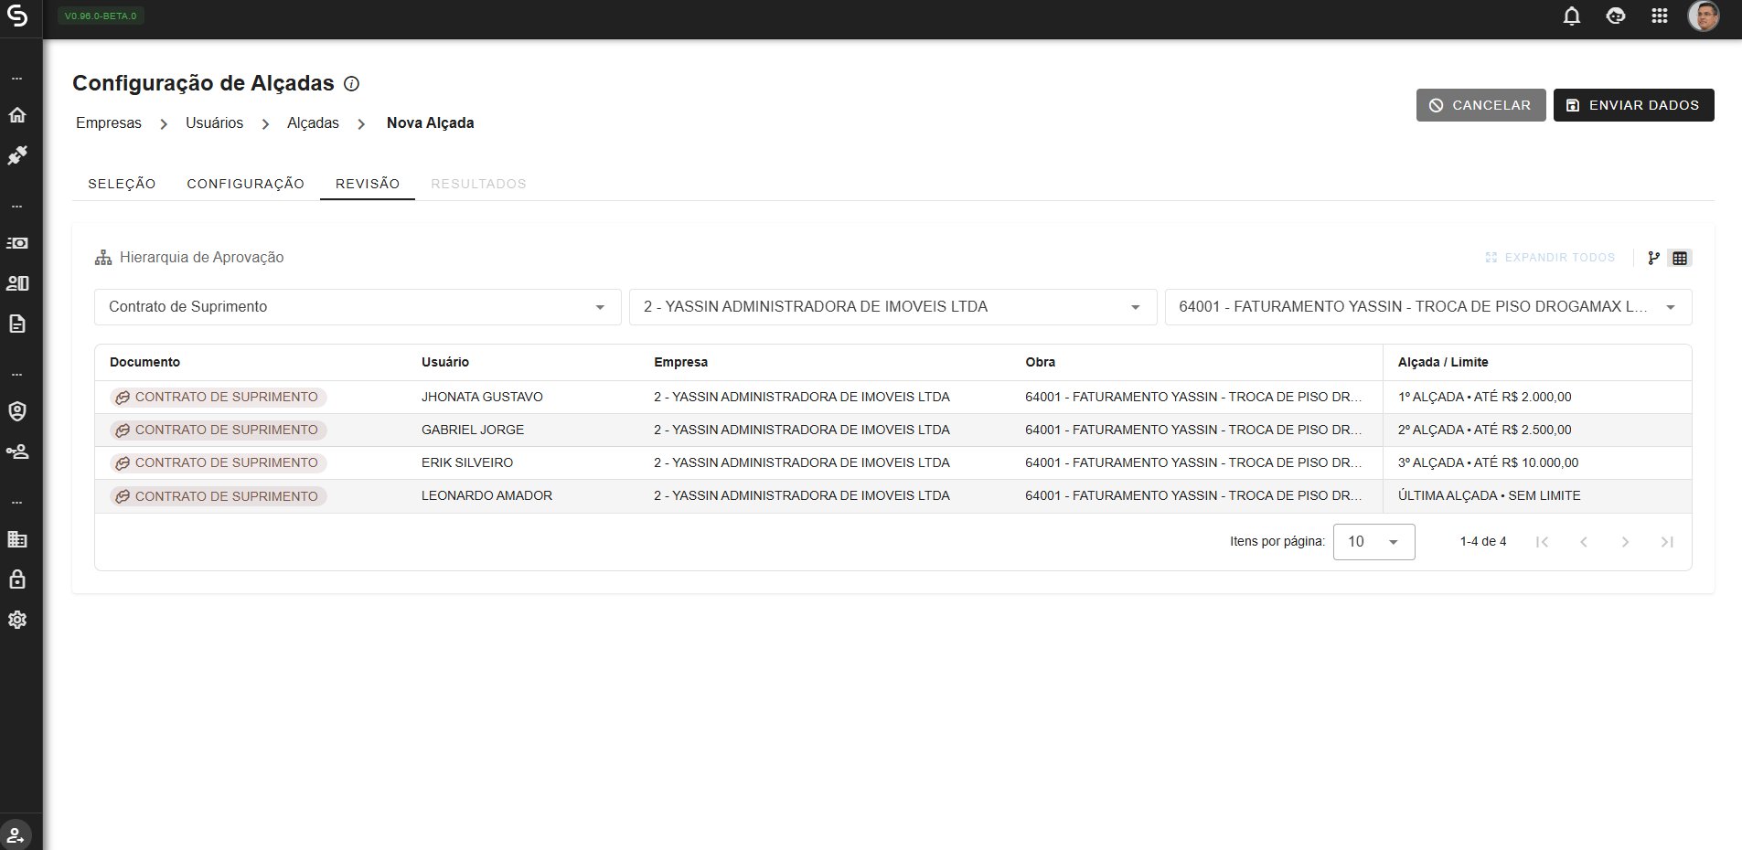Click the 1-4 de 4 pagination label
This screenshot has width=1742, height=850.
[1483, 542]
